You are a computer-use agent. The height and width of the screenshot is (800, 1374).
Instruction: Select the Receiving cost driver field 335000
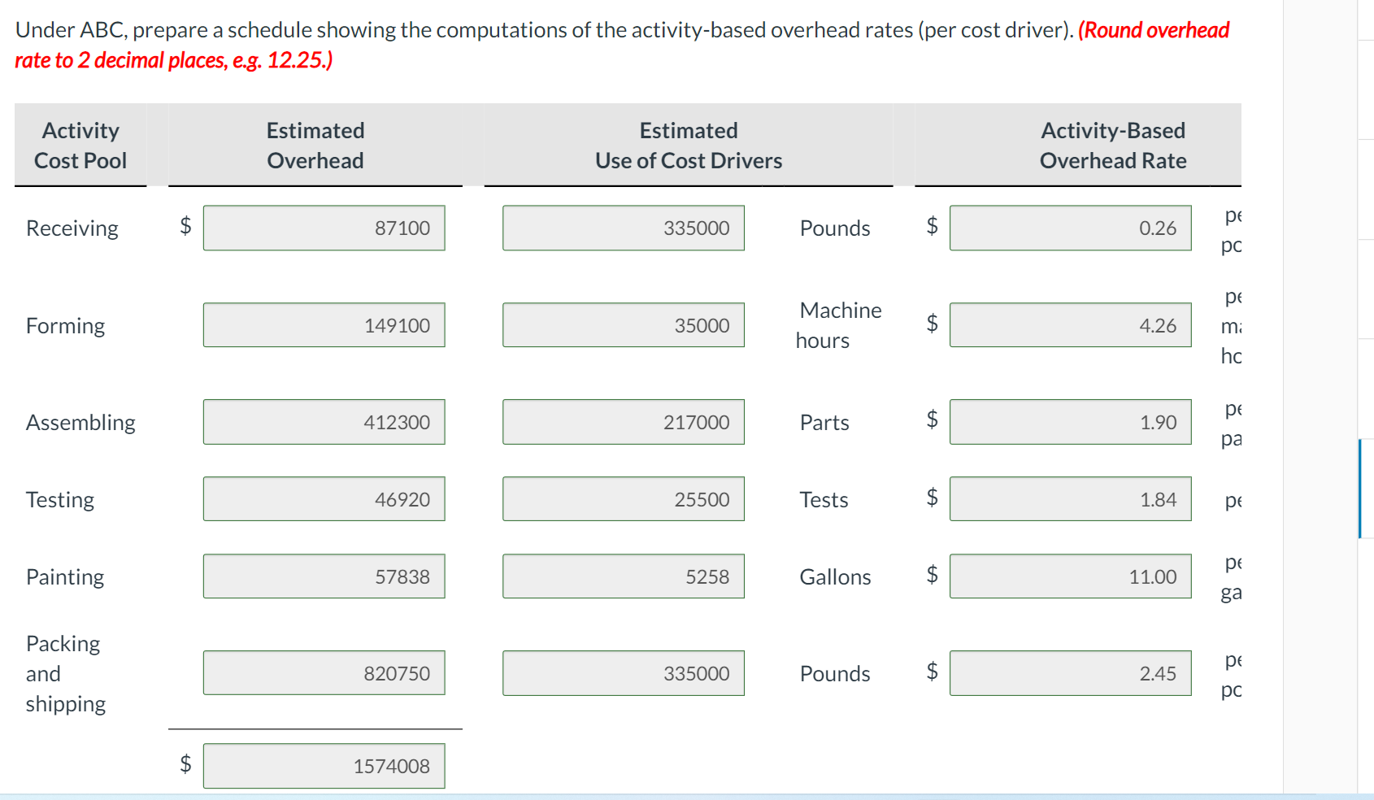click(624, 228)
